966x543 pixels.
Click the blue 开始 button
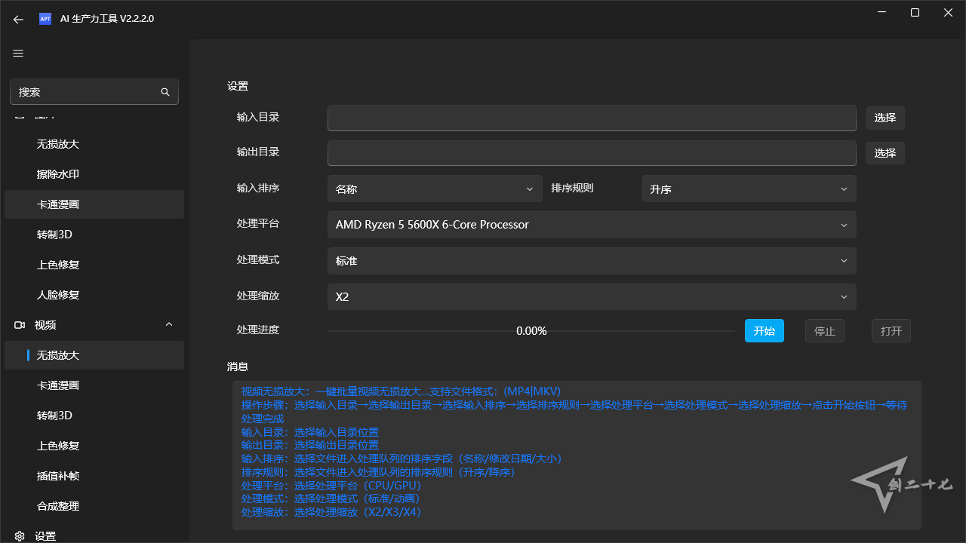point(764,331)
